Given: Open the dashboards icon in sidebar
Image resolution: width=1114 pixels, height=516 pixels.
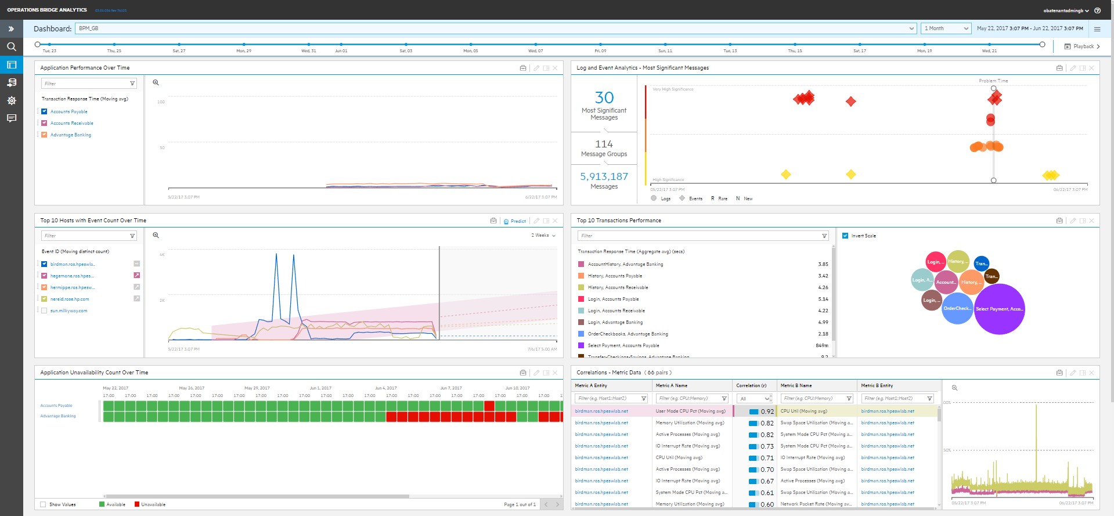Looking at the screenshot, I should coord(11,64).
